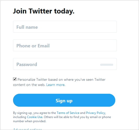The width and height of the screenshot is (139, 130).
Task: Uncheck the Personalize Twitter checkbox
Action: coord(15,79)
